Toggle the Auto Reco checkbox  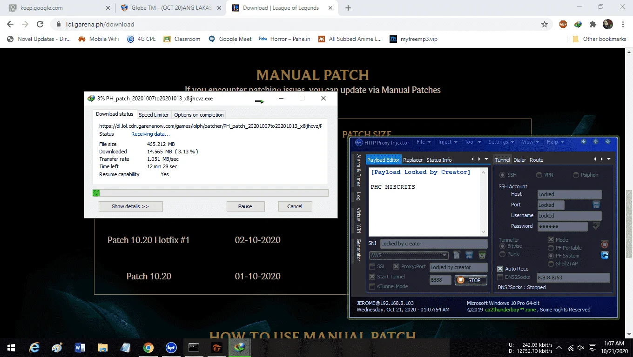coord(500,269)
